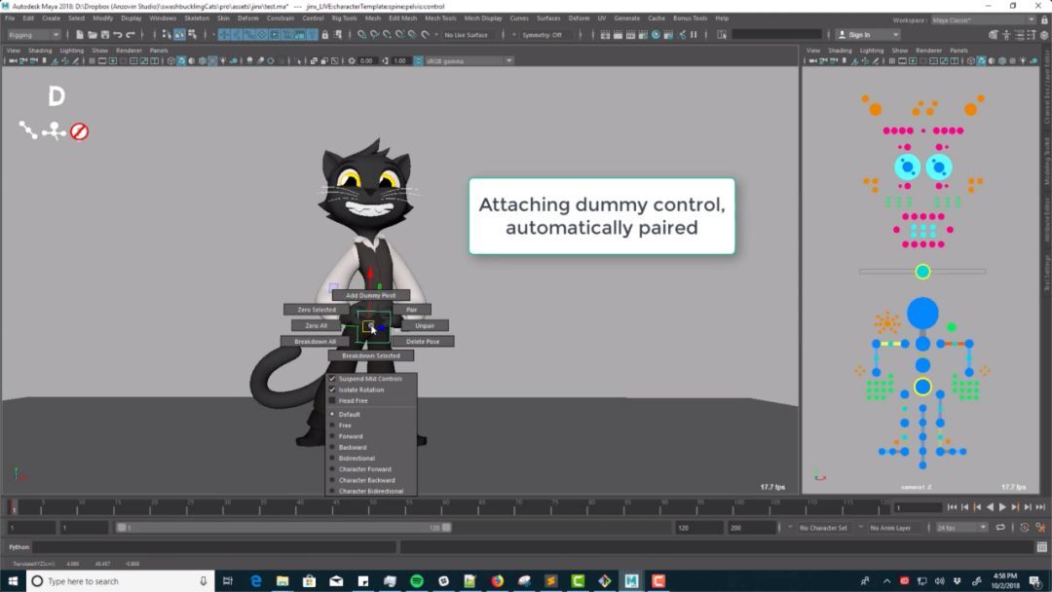Click the red no-entry icon in viewport
The height and width of the screenshot is (592, 1052).
(80, 130)
